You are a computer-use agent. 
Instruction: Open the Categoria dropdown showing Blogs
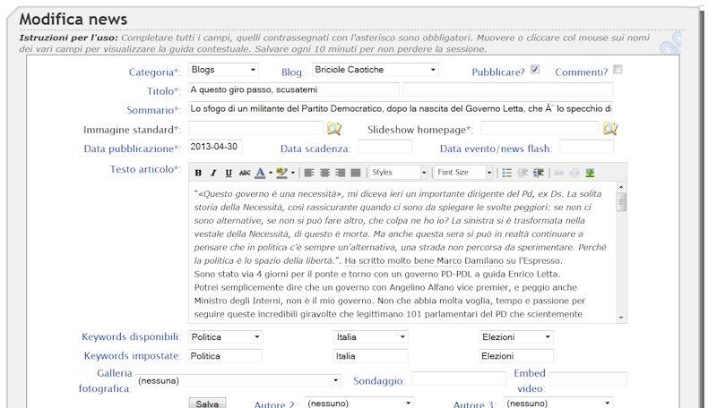(x=223, y=70)
